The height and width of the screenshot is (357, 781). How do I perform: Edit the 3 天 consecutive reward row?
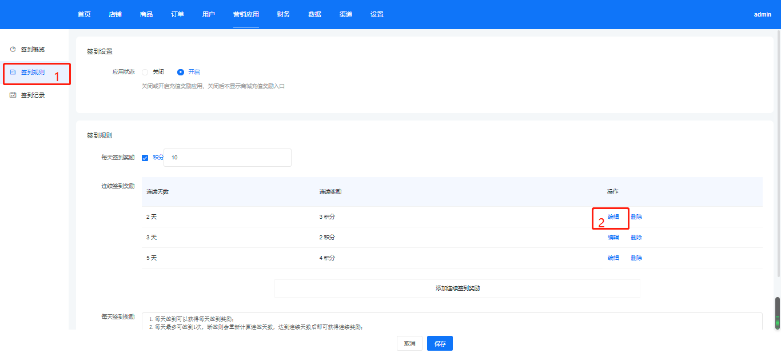613,238
